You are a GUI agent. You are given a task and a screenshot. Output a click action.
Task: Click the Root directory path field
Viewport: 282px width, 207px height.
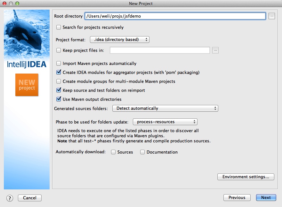pyautogui.click(x=175, y=16)
